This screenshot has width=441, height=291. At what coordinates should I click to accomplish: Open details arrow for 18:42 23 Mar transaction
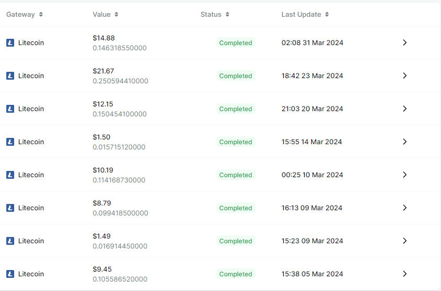[404, 76]
